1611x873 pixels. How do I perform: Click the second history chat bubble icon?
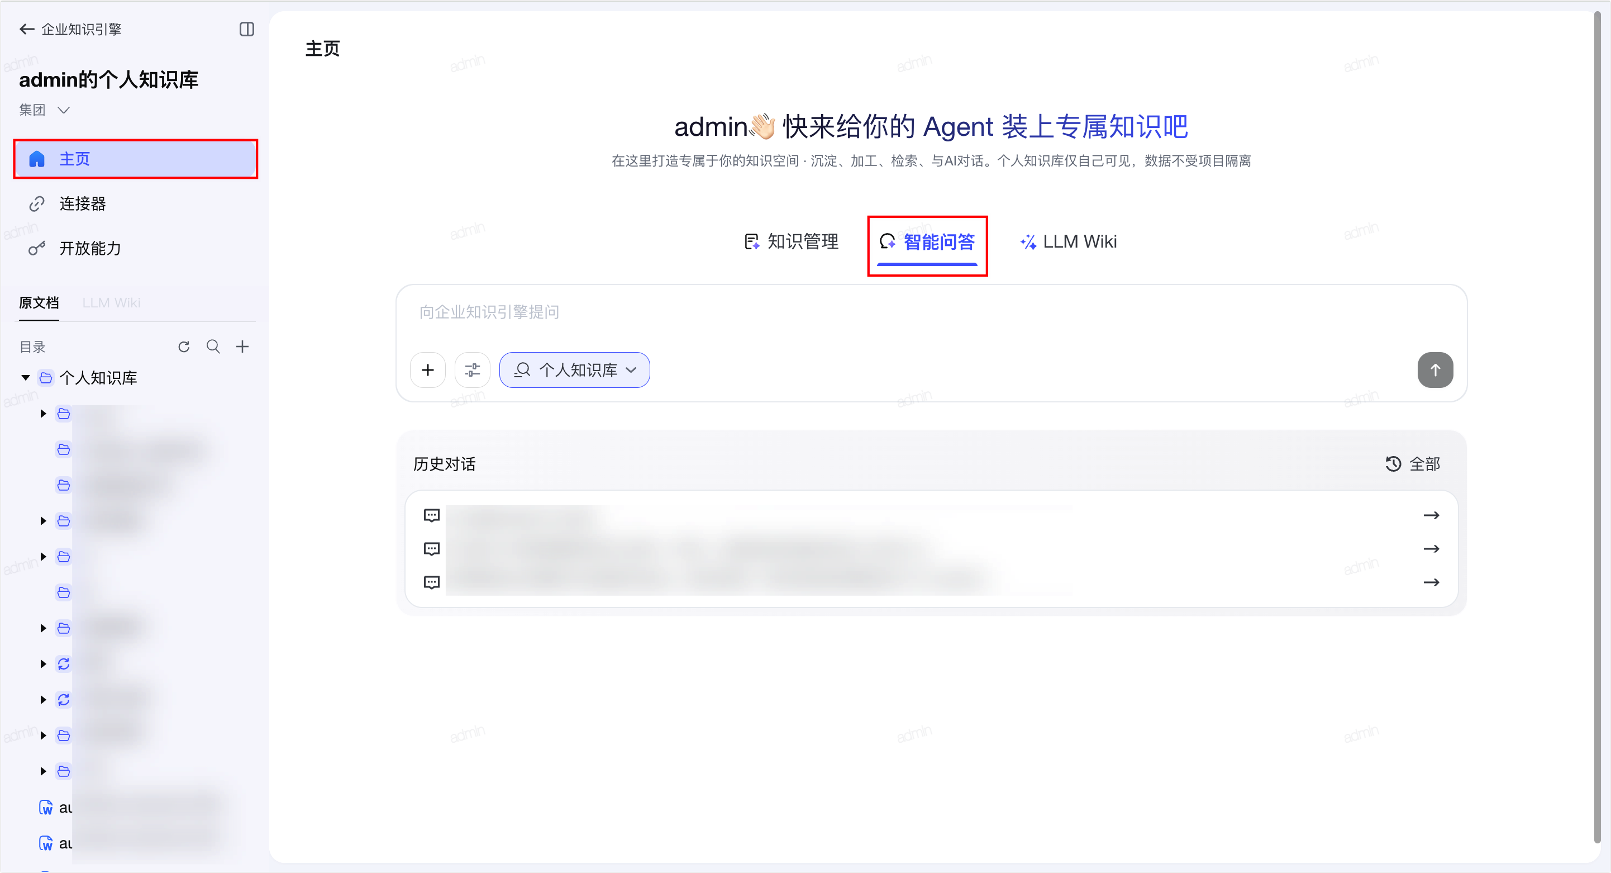[x=431, y=549]
